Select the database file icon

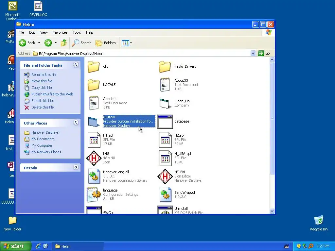point(165,122)
